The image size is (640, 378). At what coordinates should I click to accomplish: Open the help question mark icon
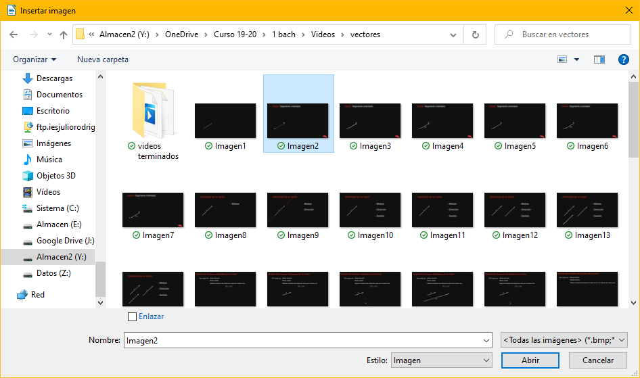pyautogui.click(x=624, y=60)
